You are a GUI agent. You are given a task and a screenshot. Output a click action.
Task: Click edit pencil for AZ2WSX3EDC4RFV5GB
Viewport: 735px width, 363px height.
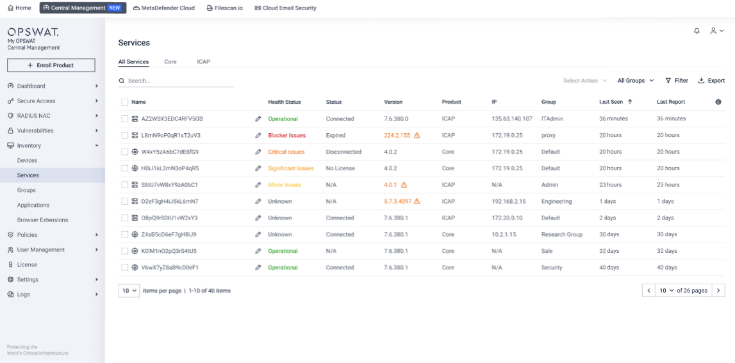(258, 119)
